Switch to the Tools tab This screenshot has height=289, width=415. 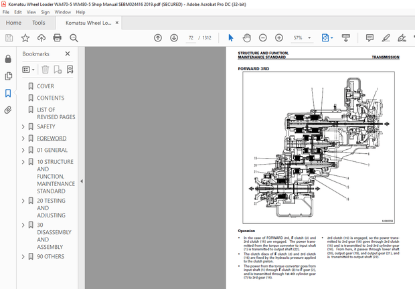39,23
